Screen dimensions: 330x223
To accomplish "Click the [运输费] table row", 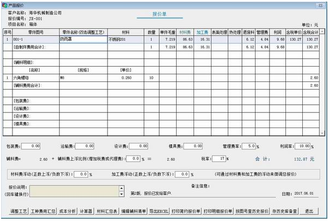I will pos(161,109).
